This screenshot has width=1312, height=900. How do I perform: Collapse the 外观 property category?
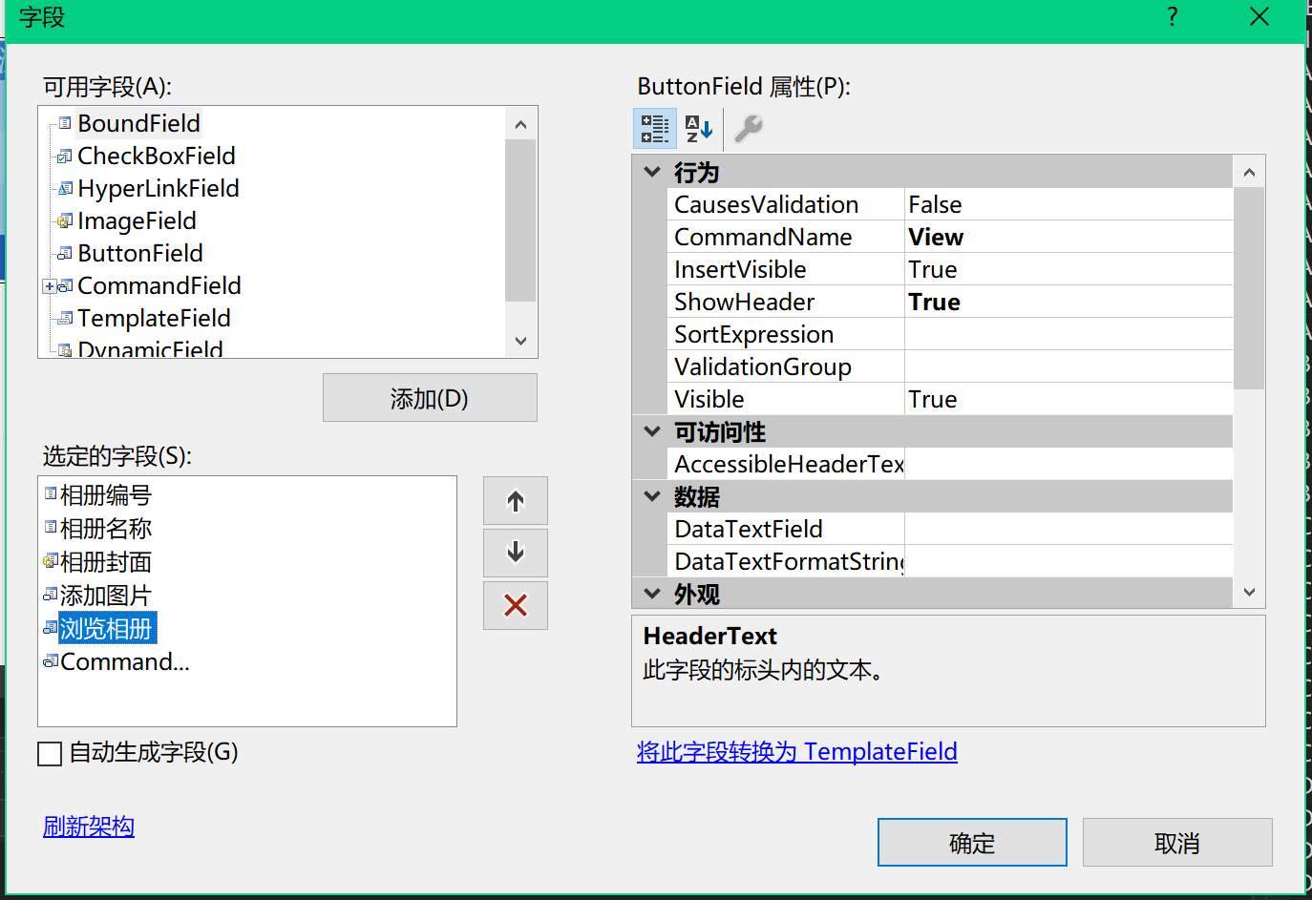[x=652, y=594]
